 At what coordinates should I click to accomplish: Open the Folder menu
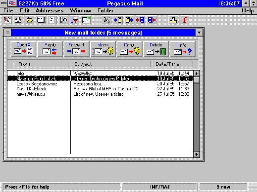(x=105, y=11)
